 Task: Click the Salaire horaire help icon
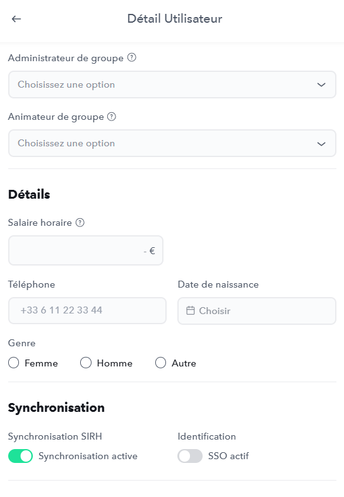tap(80, 223)
